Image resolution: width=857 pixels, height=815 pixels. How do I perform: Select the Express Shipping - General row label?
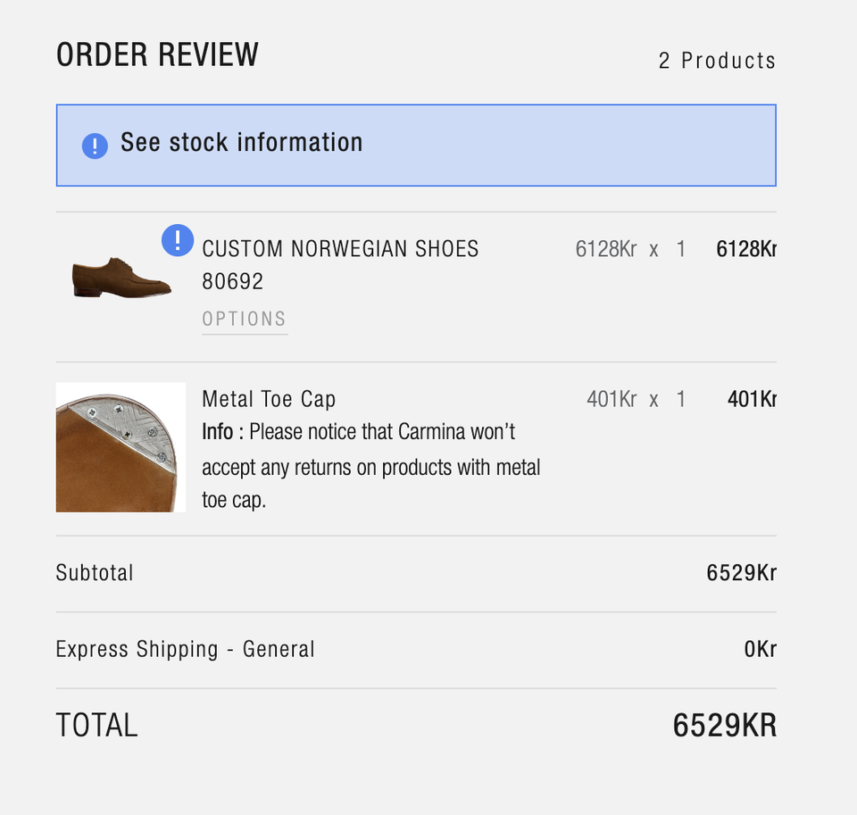tap(185, 649)
